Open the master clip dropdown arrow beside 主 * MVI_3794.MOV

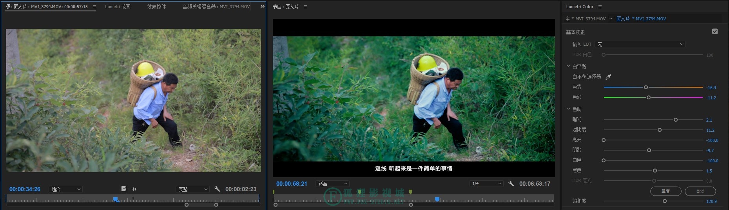(611, 19)
